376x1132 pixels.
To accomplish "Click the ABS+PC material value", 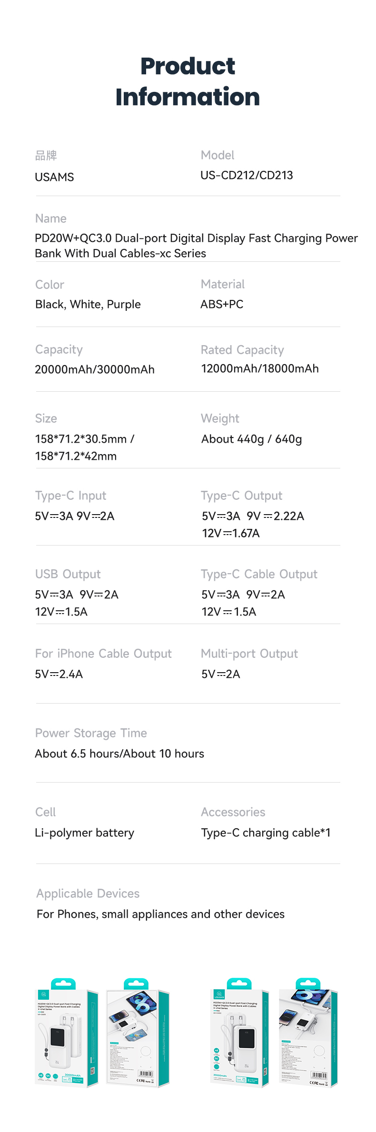I will coord(222,304).
